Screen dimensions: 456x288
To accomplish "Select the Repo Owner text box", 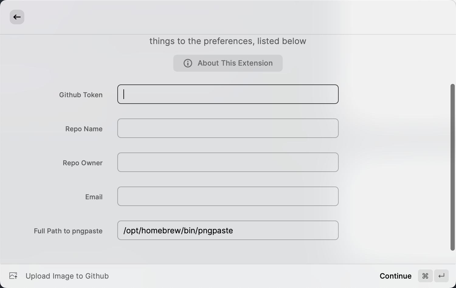I will (228, 162).
